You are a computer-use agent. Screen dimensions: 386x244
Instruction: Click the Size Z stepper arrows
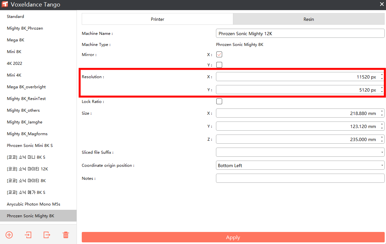(382, 139)
